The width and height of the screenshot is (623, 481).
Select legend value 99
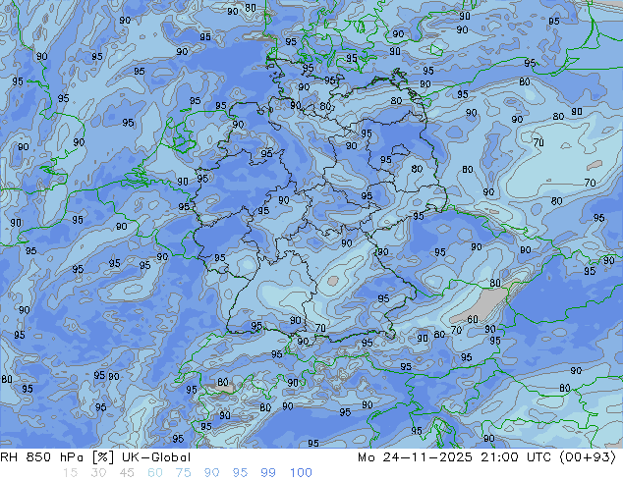(x=268, y=473)
